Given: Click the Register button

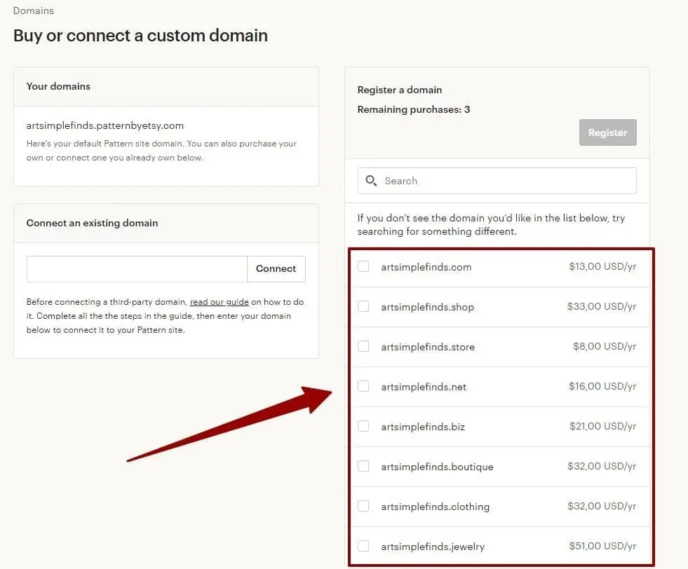Looking at the screenshot, I should pos(607,132).
